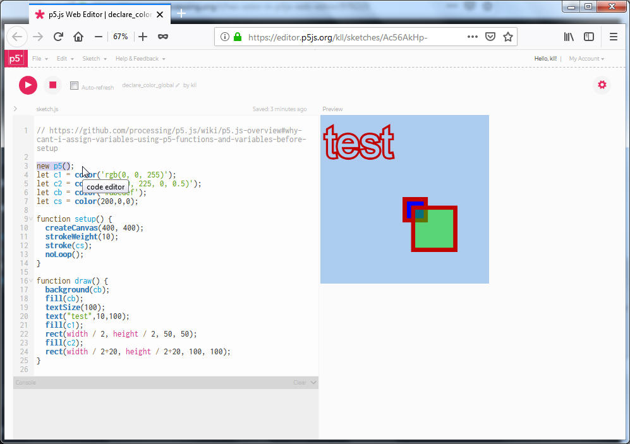
Task: Bookmark this page with the star
Action: click(508, 37)
